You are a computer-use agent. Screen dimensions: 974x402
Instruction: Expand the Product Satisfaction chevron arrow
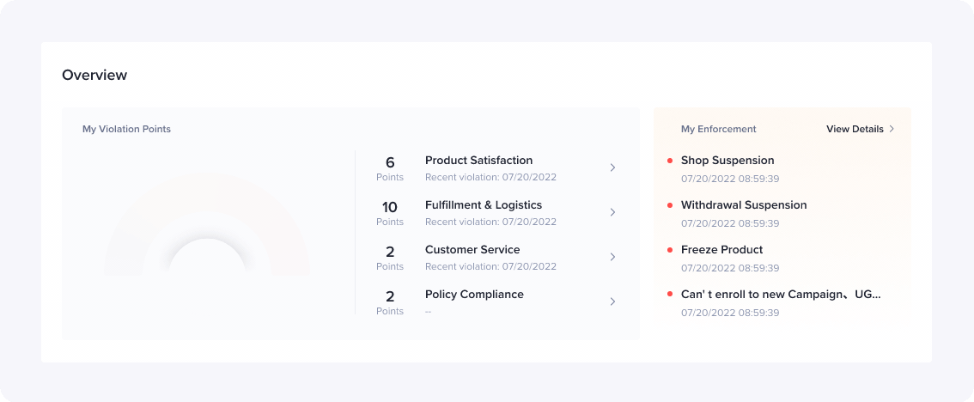pos(612,167)
